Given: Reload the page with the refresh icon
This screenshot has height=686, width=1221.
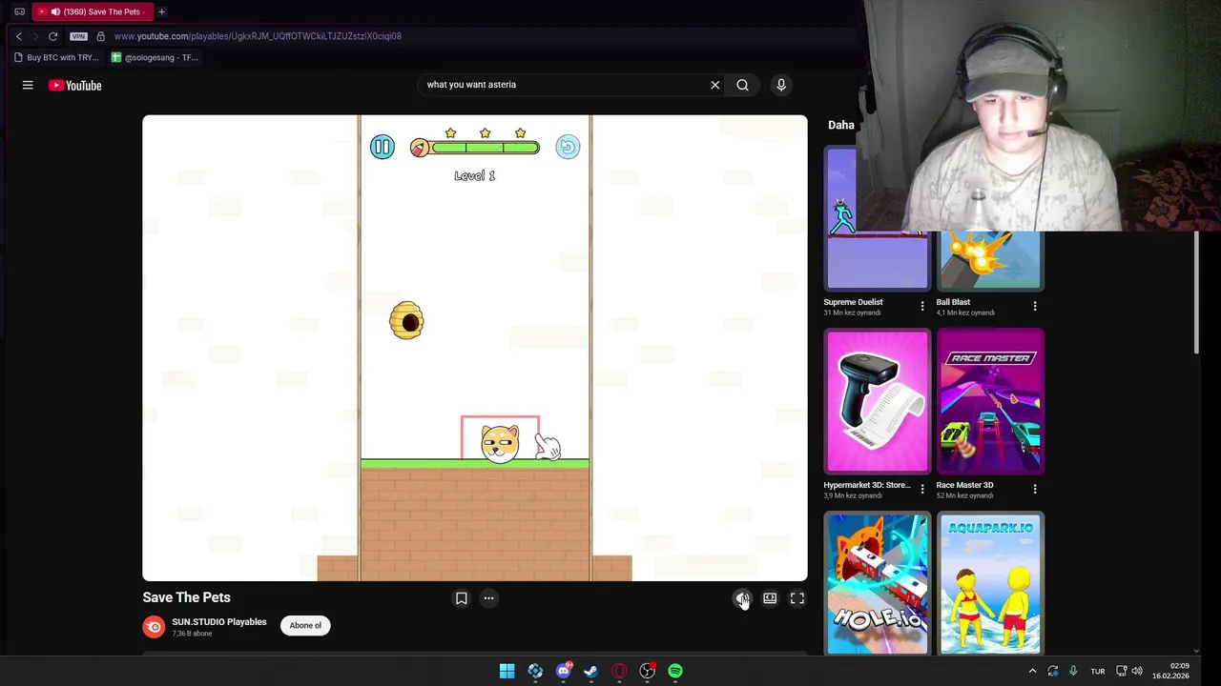Looking at the screenshot, I should (x=53, y=36).
